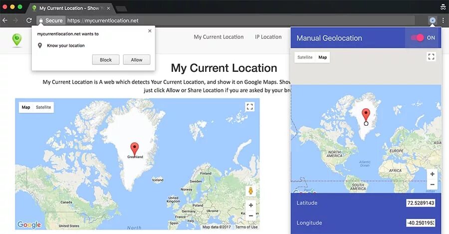449x234 pixels.
Task: Click the Canada label on map
Action: [66, 202]
